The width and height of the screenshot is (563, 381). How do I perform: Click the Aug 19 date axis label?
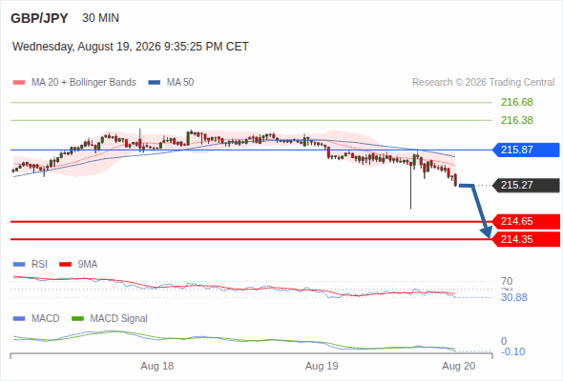point(322,367)
